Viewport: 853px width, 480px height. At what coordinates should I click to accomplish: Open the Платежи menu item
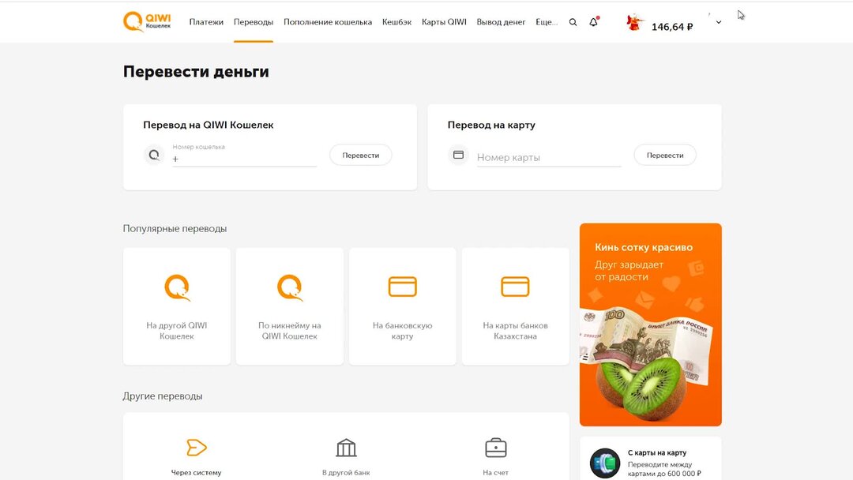click(206, 22)
